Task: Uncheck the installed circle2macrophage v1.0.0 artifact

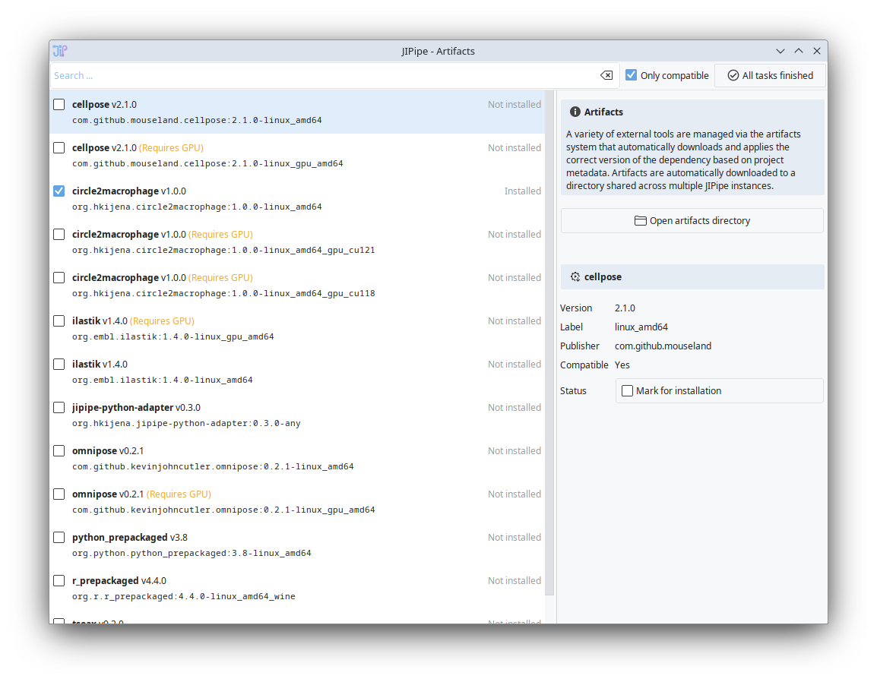Action: tap(59, 191)
